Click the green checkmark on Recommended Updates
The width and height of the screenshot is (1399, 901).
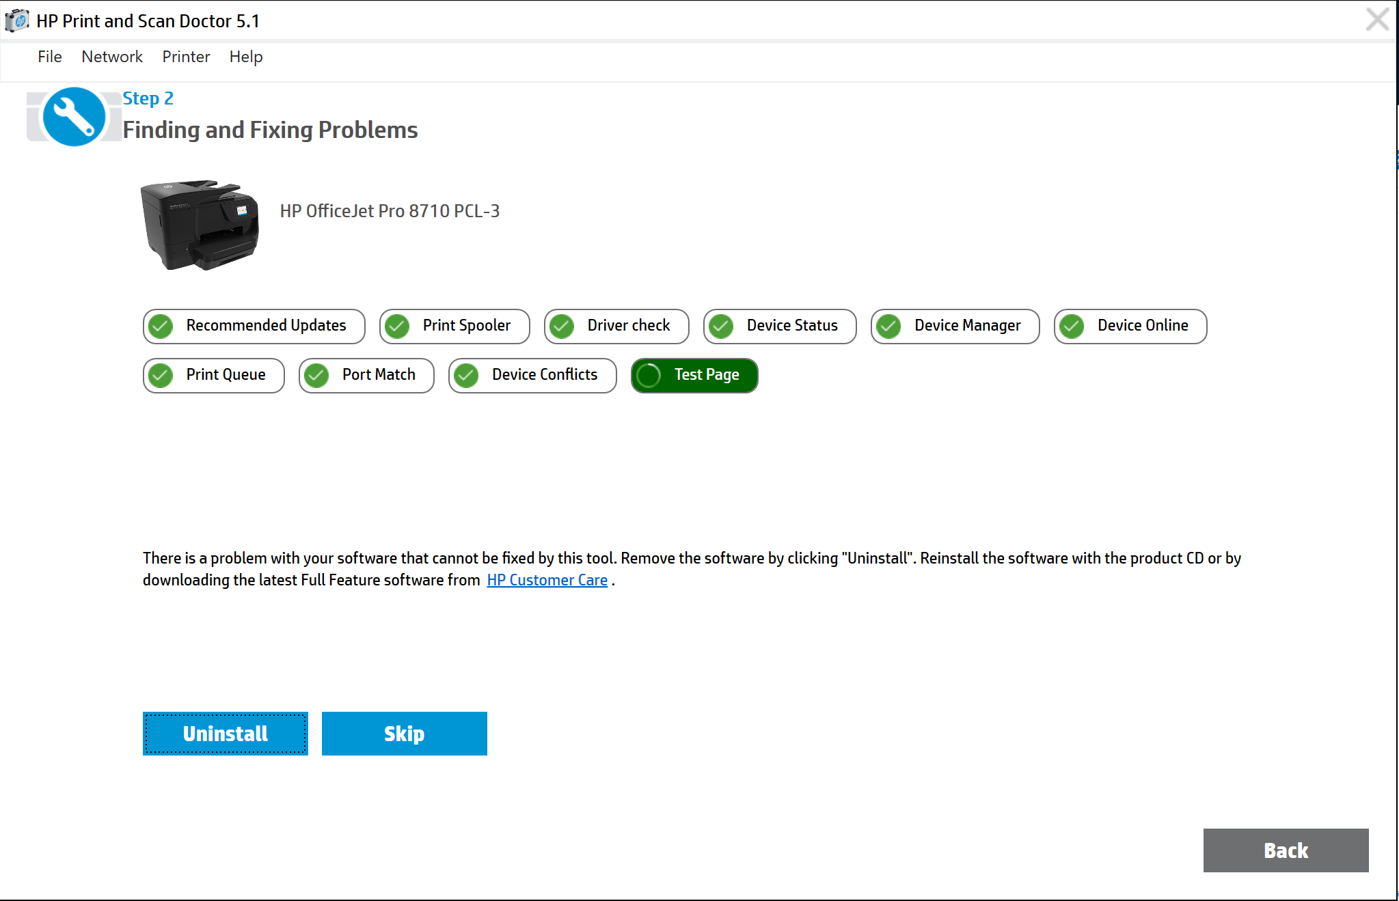161,327
